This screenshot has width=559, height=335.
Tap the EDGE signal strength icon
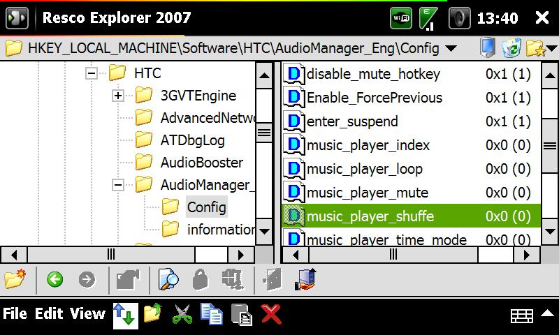point(428,19)
